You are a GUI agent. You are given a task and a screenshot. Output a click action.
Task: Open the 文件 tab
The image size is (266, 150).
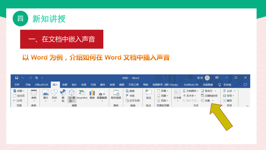point(17,85)
